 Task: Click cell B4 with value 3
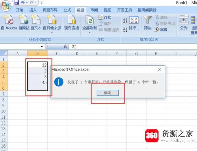pyautogui.click(x=38, y=76)
